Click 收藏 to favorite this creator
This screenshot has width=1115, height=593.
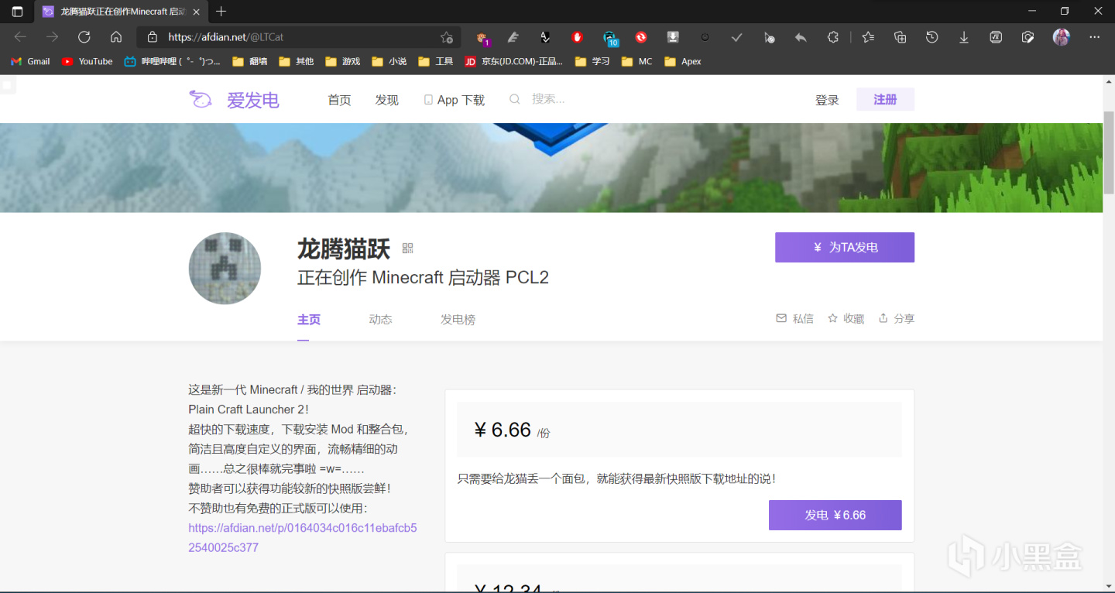click(846, 318)
